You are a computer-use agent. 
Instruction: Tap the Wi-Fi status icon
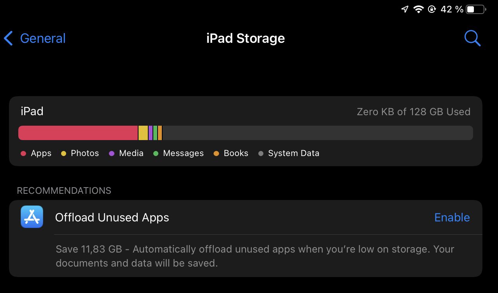419,9
